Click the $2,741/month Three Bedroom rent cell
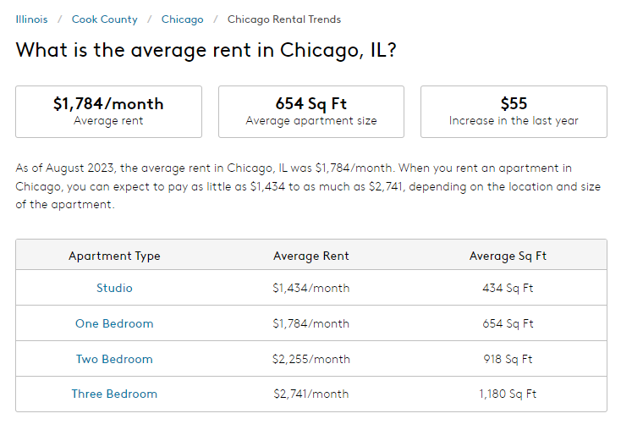This screenshot has width=621, height=430. coord(311,394)
